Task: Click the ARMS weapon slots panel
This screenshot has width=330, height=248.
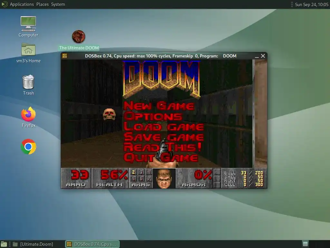Action: click(x=141, y=178)
